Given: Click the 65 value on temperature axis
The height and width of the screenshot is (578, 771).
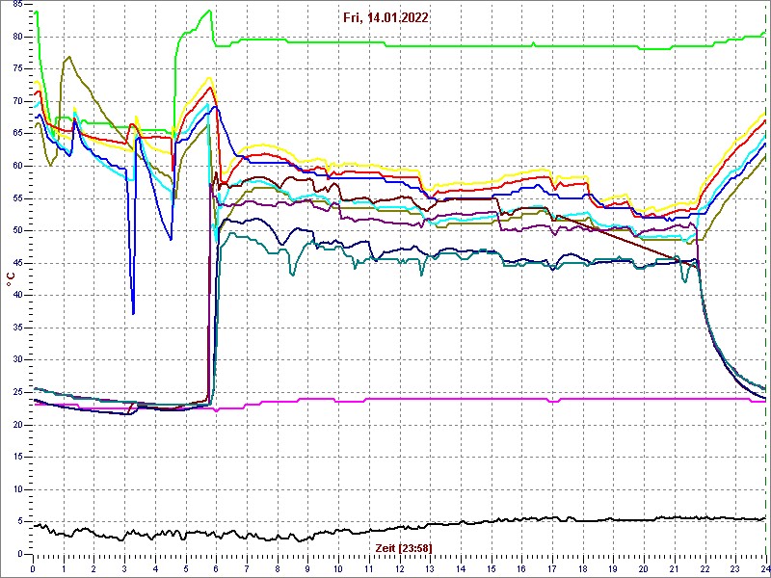Looking at the screenshot, I should (x=18, y=134).
